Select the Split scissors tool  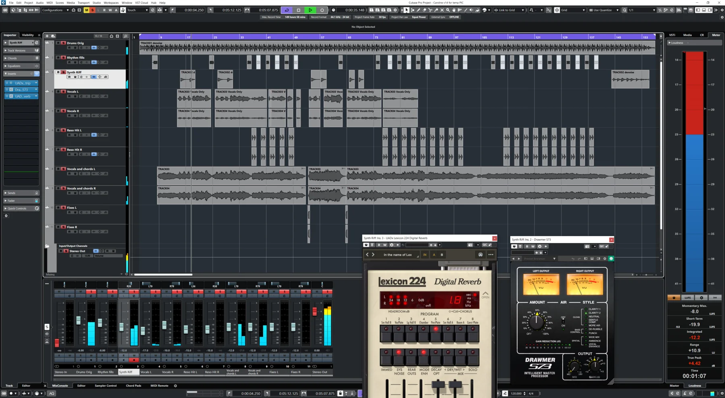point(430,10)
